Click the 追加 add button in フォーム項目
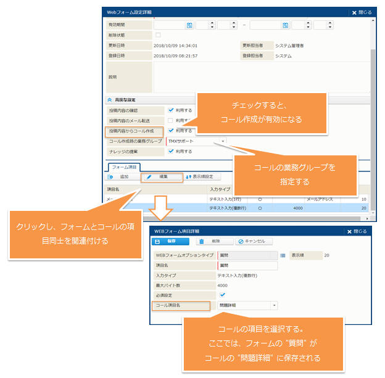The width and height of the screenshot is (385, 378). point(118,177)
